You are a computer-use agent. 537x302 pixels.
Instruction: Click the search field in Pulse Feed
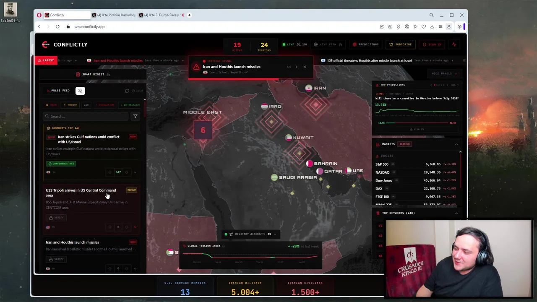click(86, 116)
